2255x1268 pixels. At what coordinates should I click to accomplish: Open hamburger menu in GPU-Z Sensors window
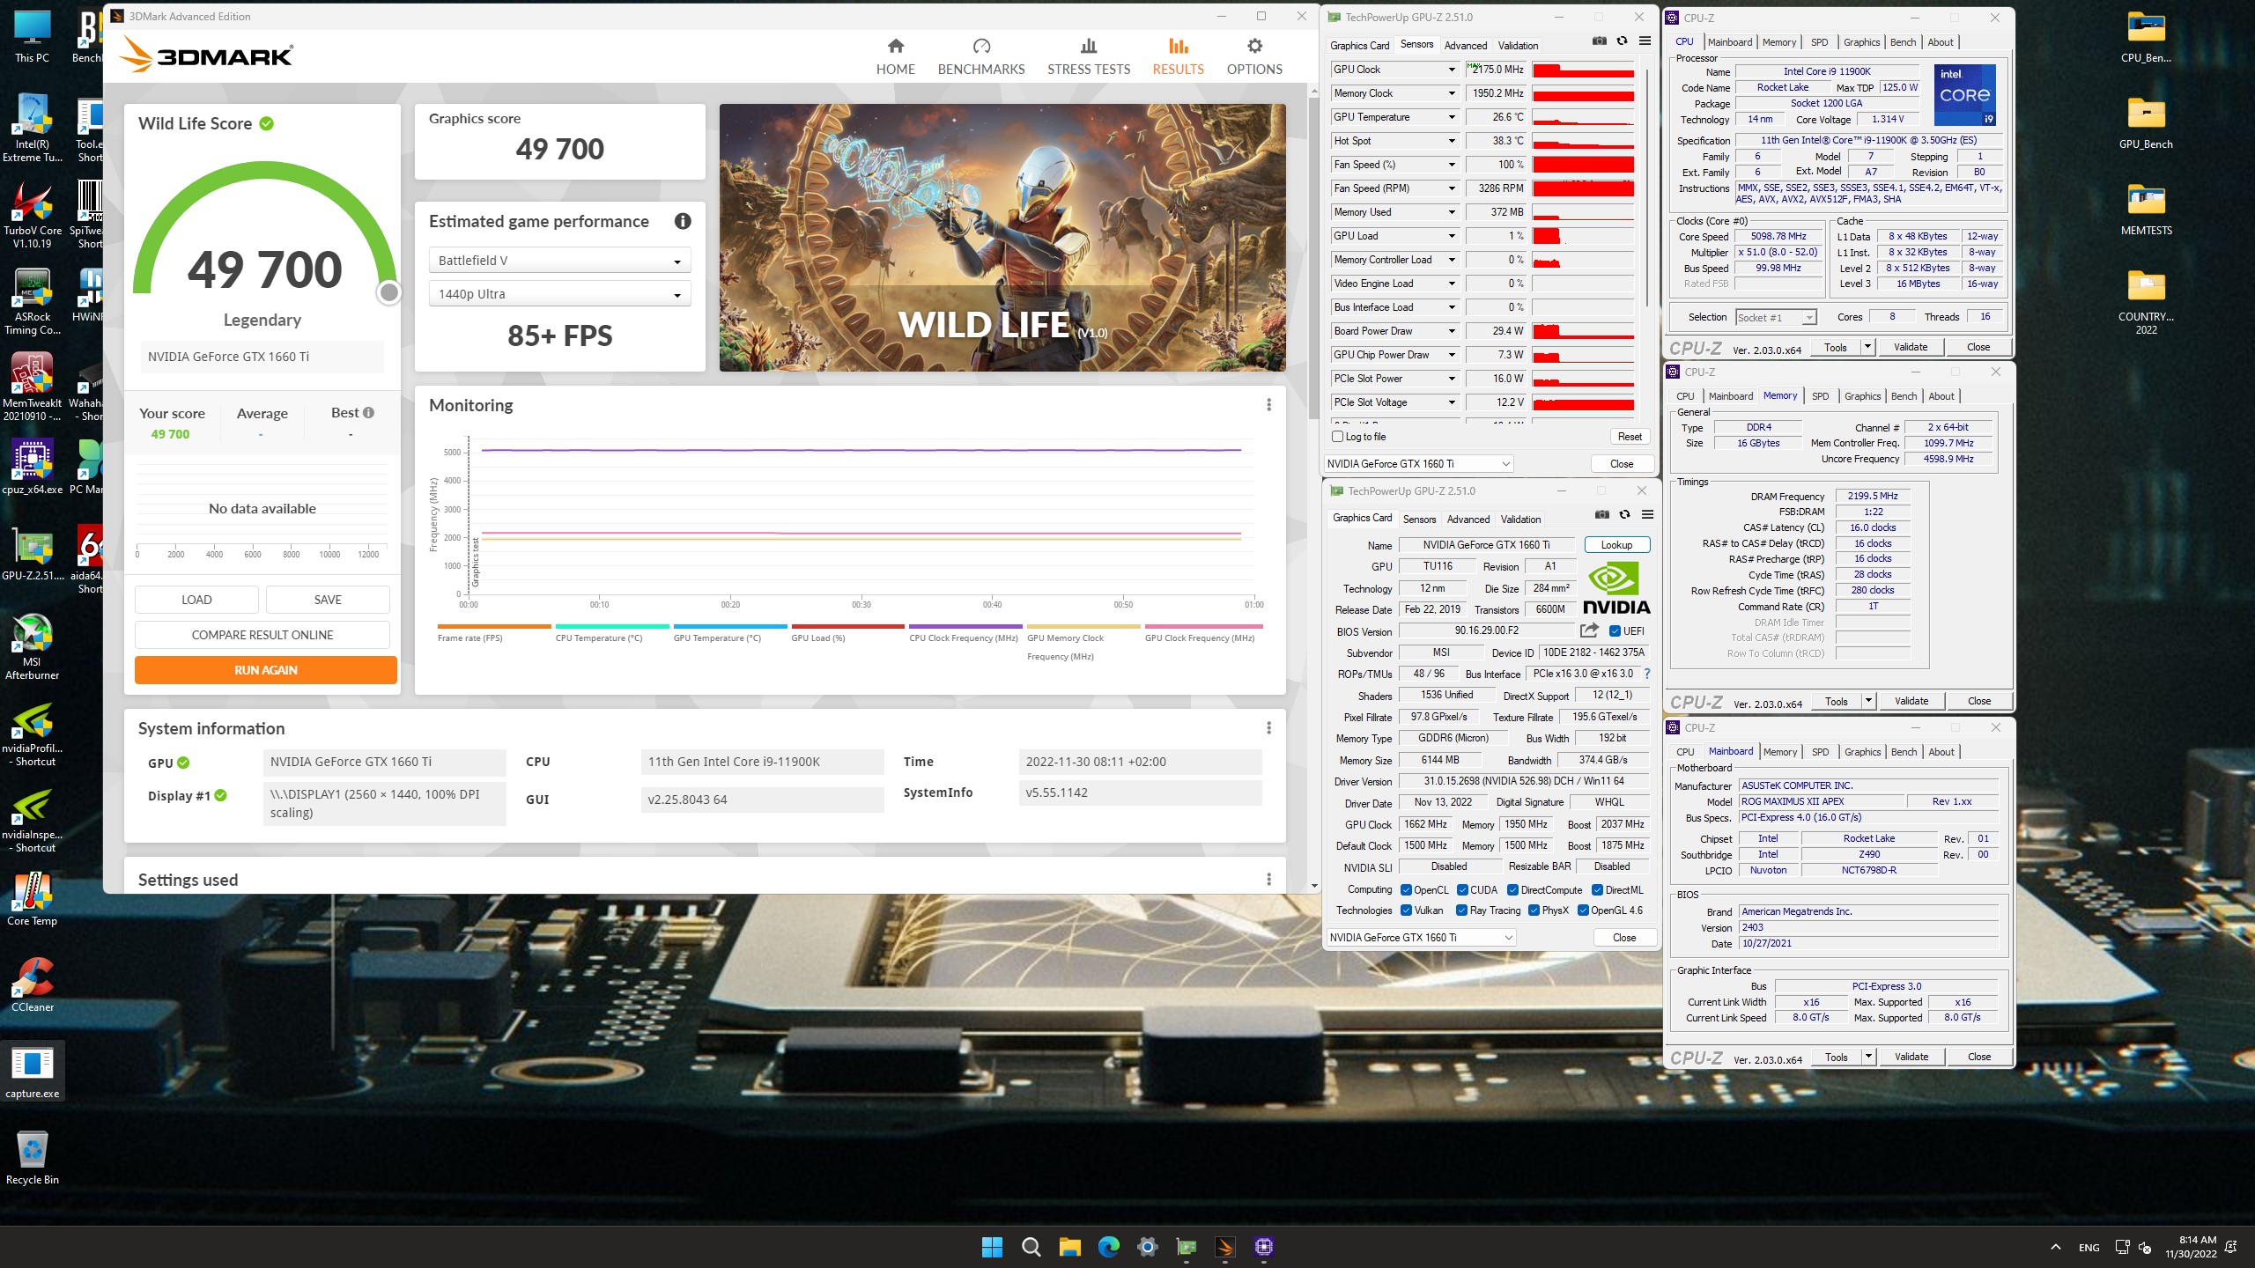(1645, 41)
